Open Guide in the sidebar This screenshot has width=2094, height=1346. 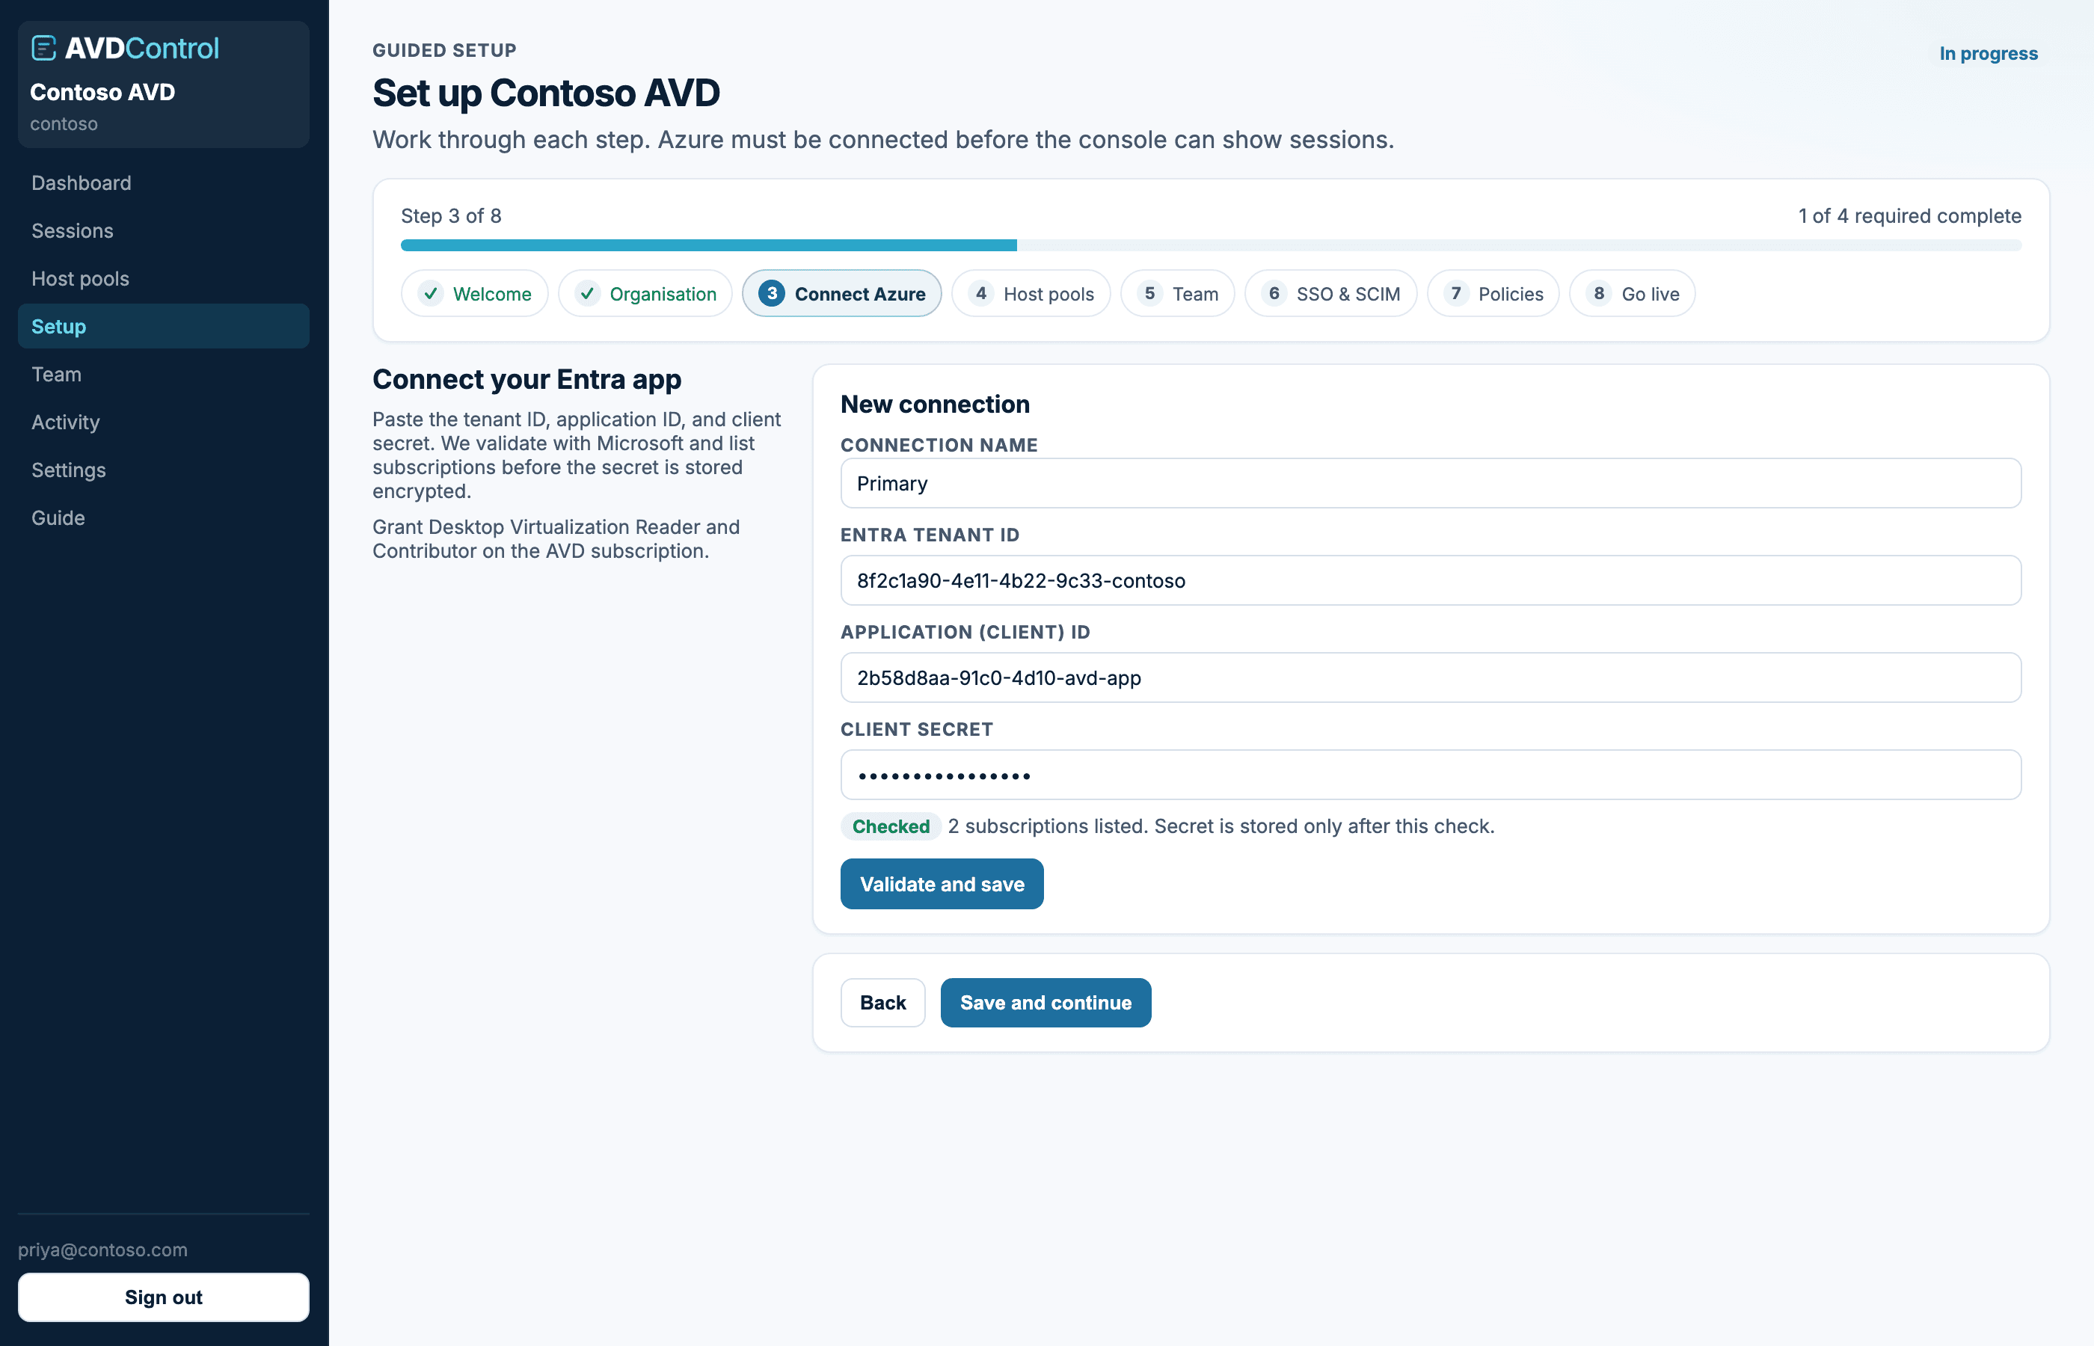coord(164,517)
